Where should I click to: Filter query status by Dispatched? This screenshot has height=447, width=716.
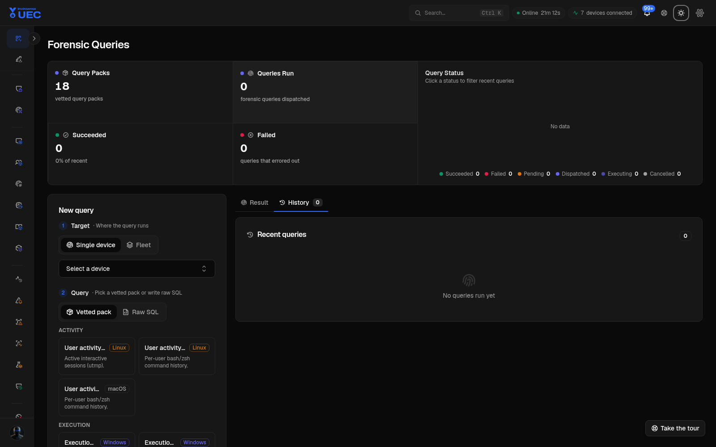point(576,174)
